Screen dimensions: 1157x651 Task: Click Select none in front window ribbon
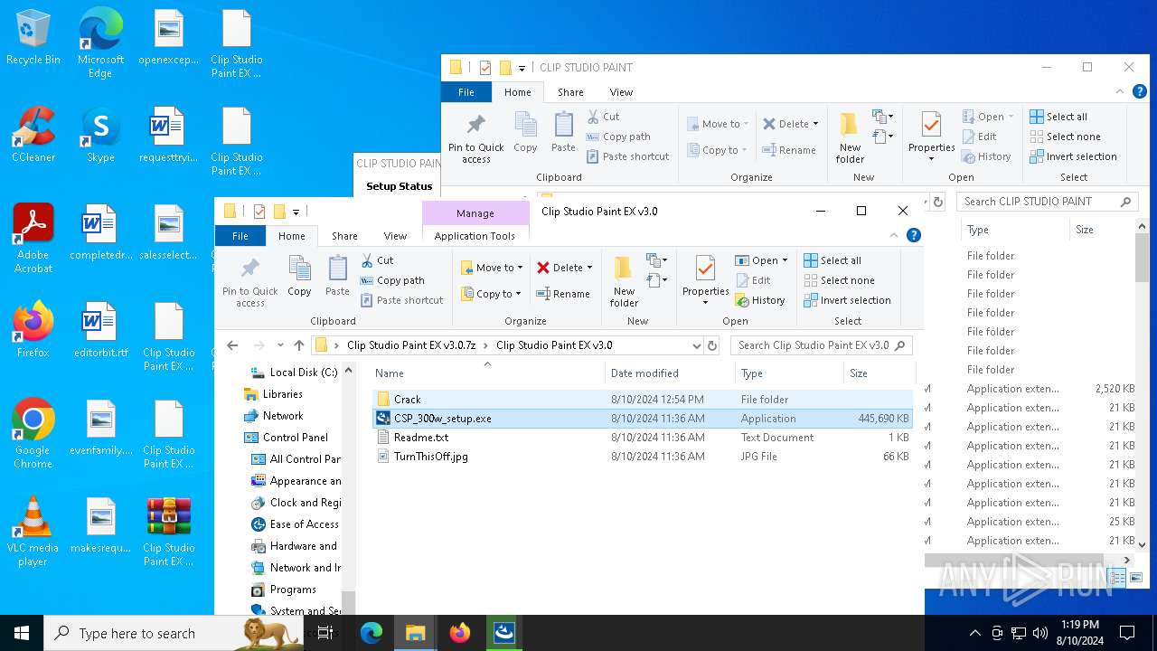click(838, 280)
